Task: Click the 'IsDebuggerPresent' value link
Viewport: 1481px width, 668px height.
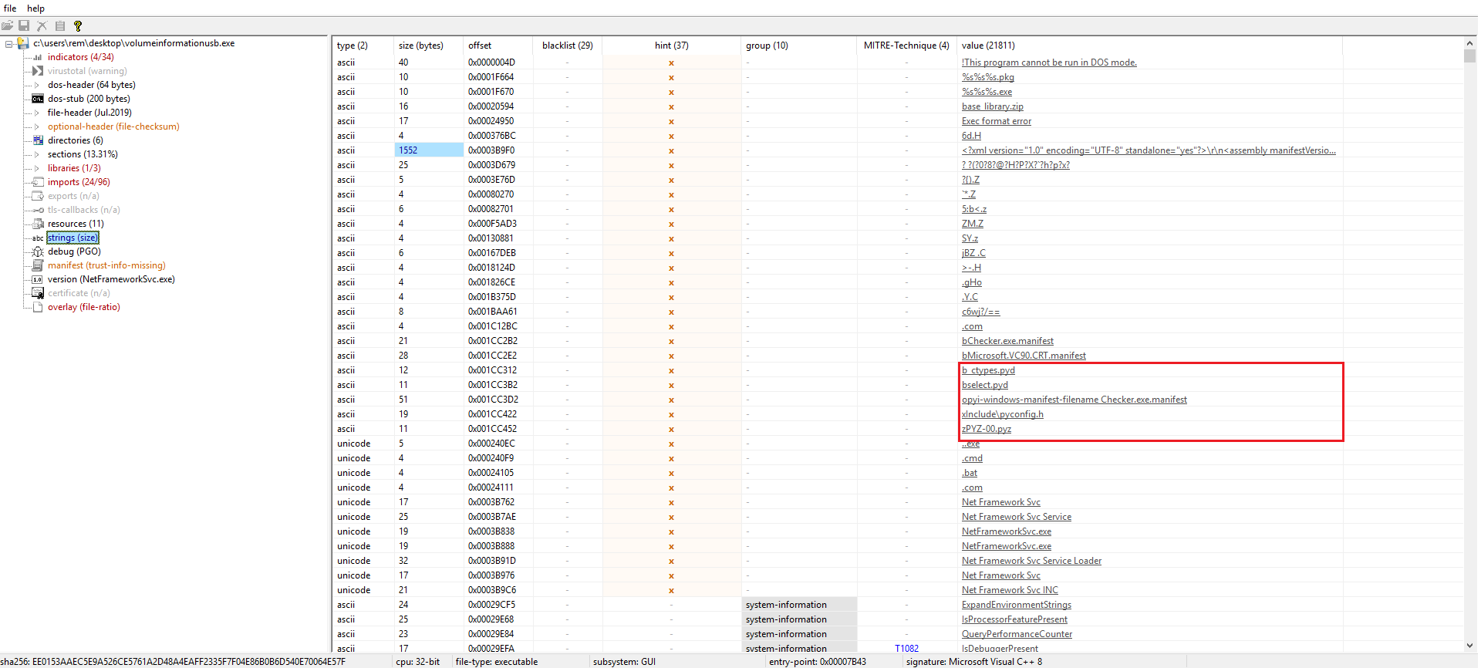Action: point(1000,649)
